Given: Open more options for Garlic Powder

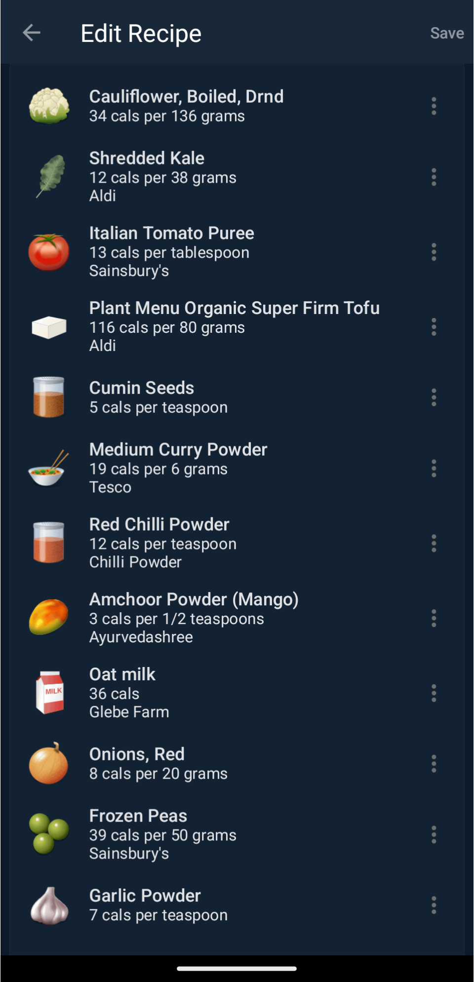Looking at the screenshot, I should click(434, 905).
